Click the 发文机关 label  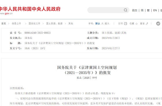tap(16, 38)
